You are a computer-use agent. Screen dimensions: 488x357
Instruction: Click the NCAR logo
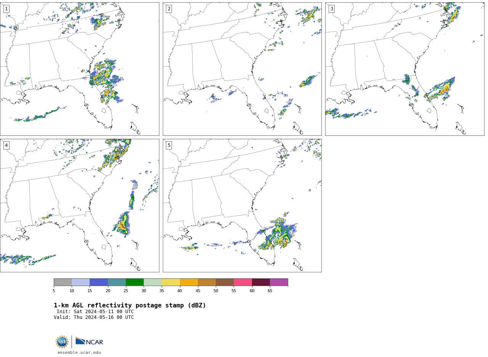pos(89,341)
